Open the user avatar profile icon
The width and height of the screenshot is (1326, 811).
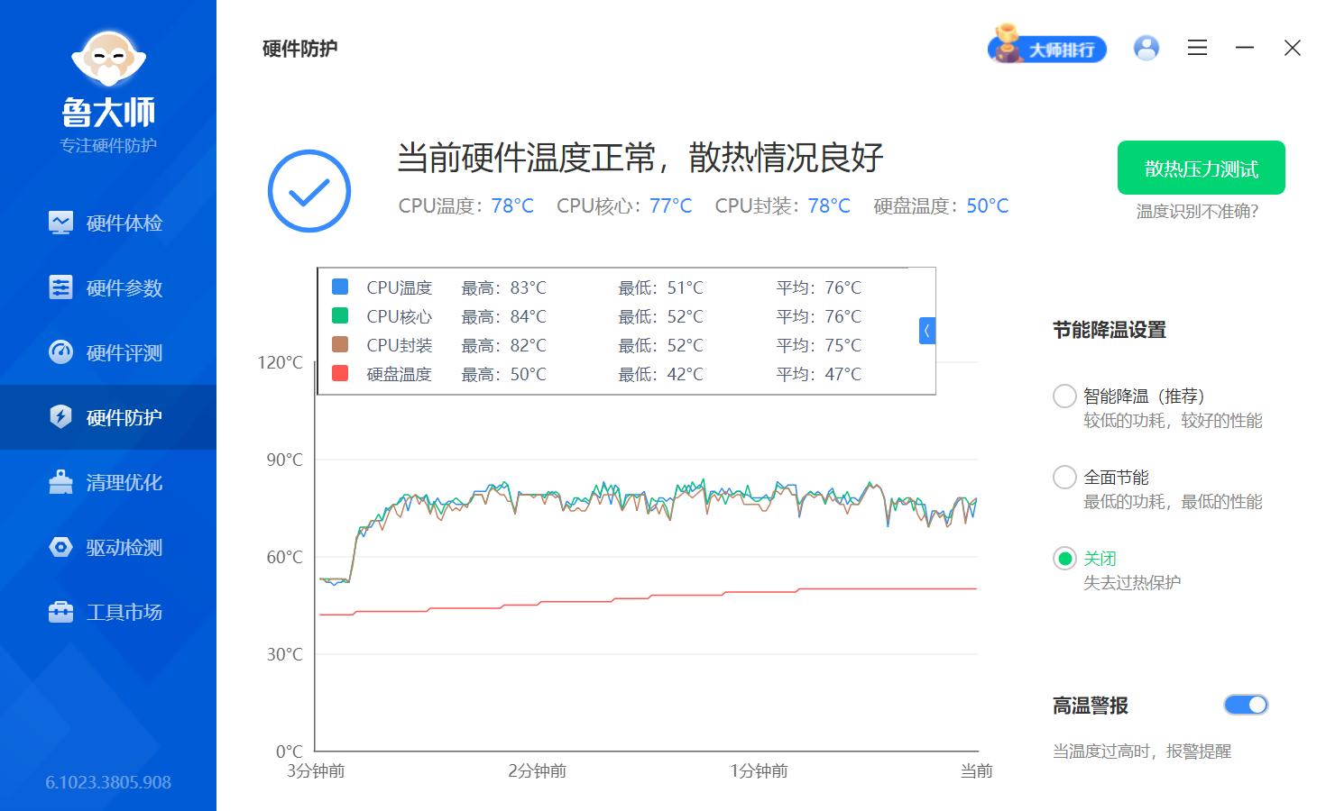coord(1146,48)
